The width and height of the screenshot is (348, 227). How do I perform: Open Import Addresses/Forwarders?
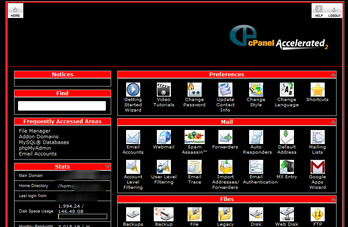[225, 167]
